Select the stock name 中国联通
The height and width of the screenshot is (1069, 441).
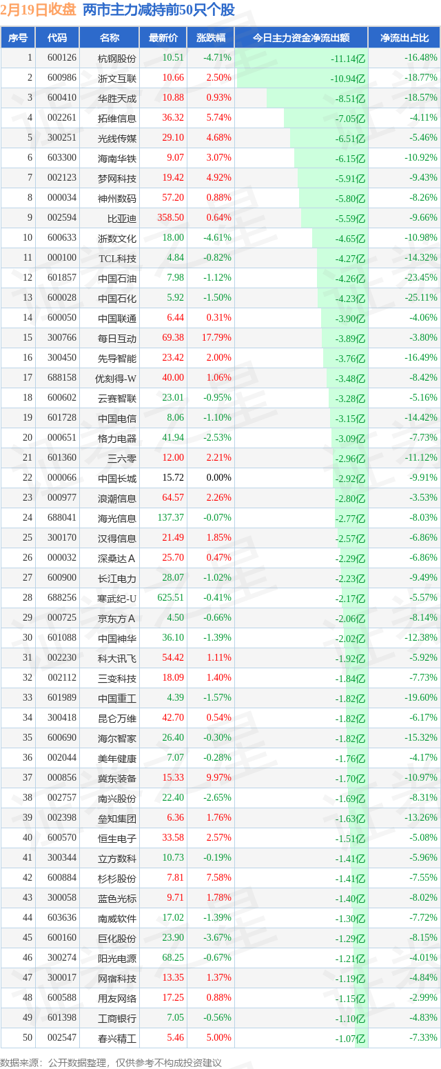coord(117,319)
